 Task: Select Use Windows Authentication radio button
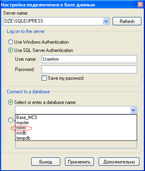tap(10, 42)
